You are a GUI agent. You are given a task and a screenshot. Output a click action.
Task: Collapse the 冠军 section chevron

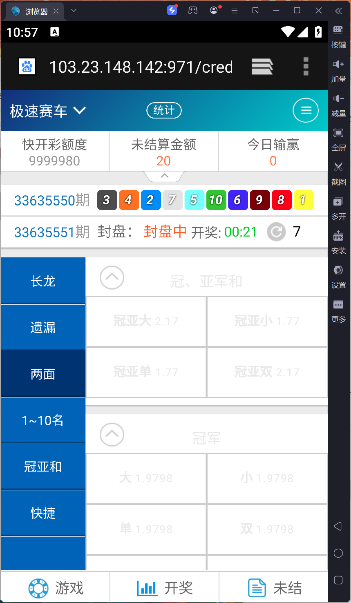(x=112, y=435)
